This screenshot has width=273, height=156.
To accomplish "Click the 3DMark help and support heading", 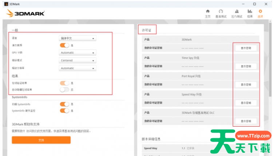I will pos(25,124).
